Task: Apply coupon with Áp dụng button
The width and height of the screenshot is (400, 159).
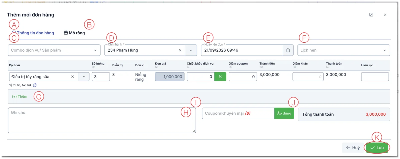Action: tap(284, 113)
